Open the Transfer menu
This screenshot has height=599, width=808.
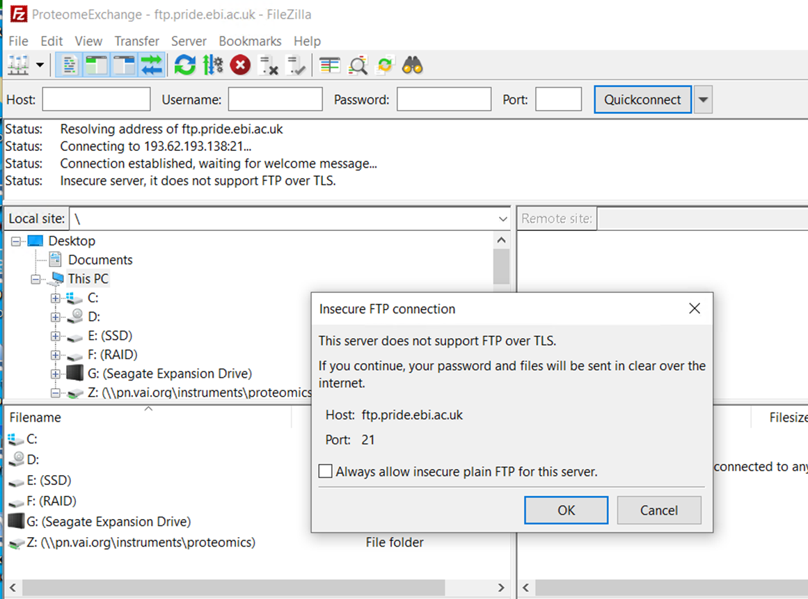coord(136,40)
